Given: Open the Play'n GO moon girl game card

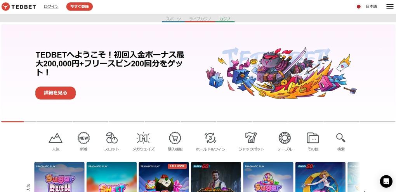Looking at the screenshot, I should point(320,177).
